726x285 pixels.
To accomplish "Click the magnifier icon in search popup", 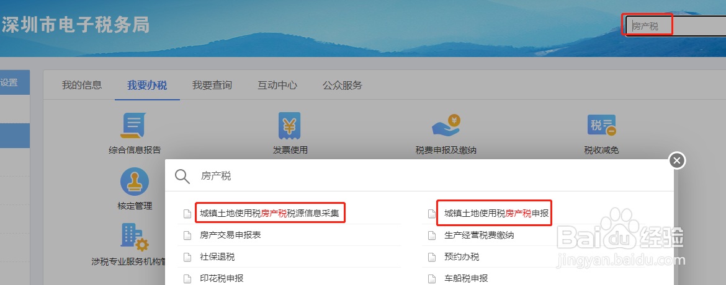I will click(182, 177).
